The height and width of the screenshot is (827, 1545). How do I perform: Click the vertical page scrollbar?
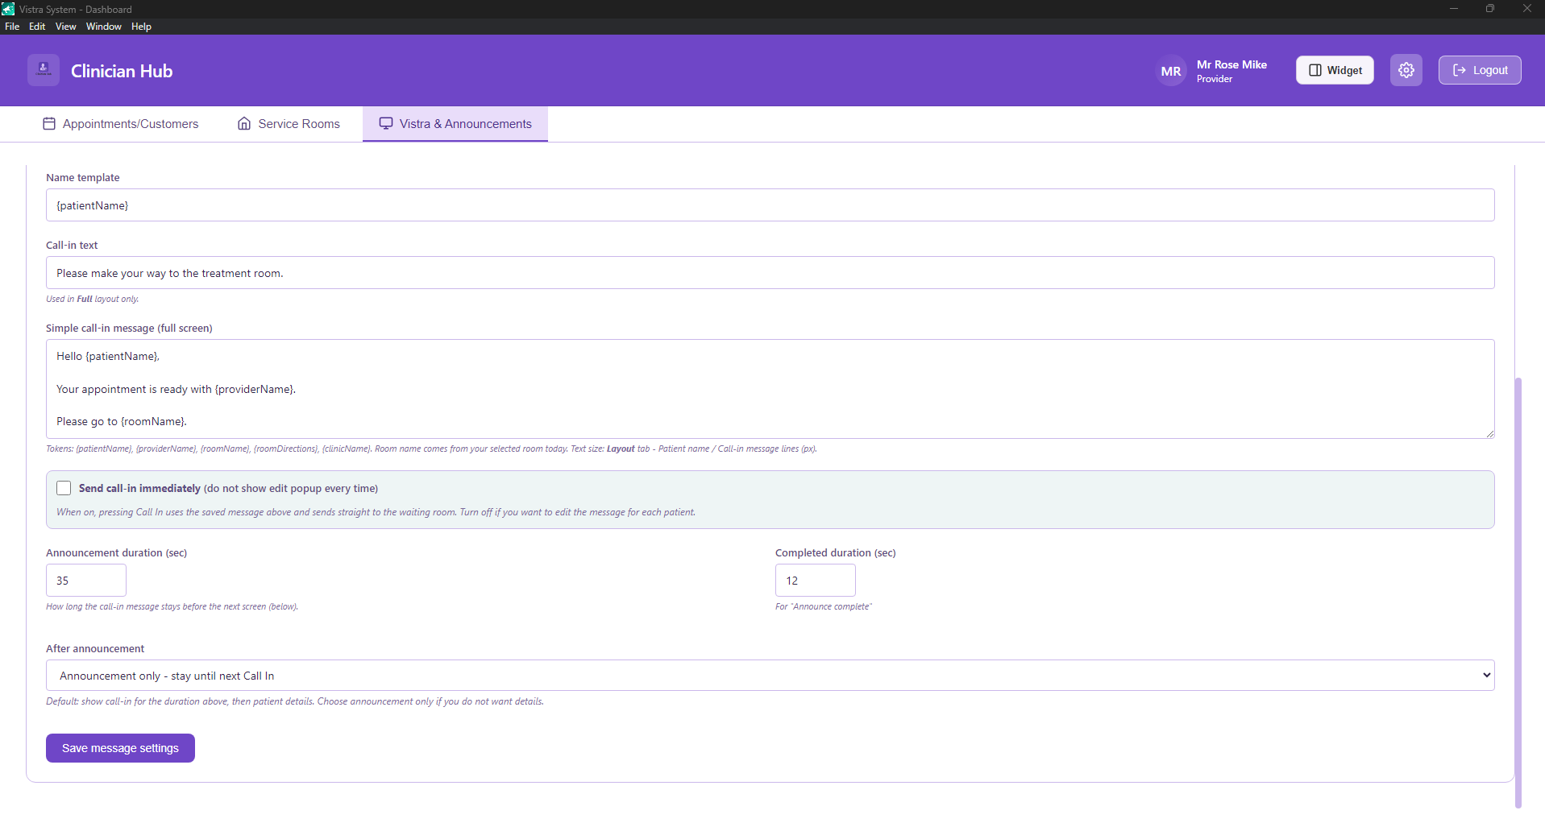pyautogui.click(x=1518, y=592)
